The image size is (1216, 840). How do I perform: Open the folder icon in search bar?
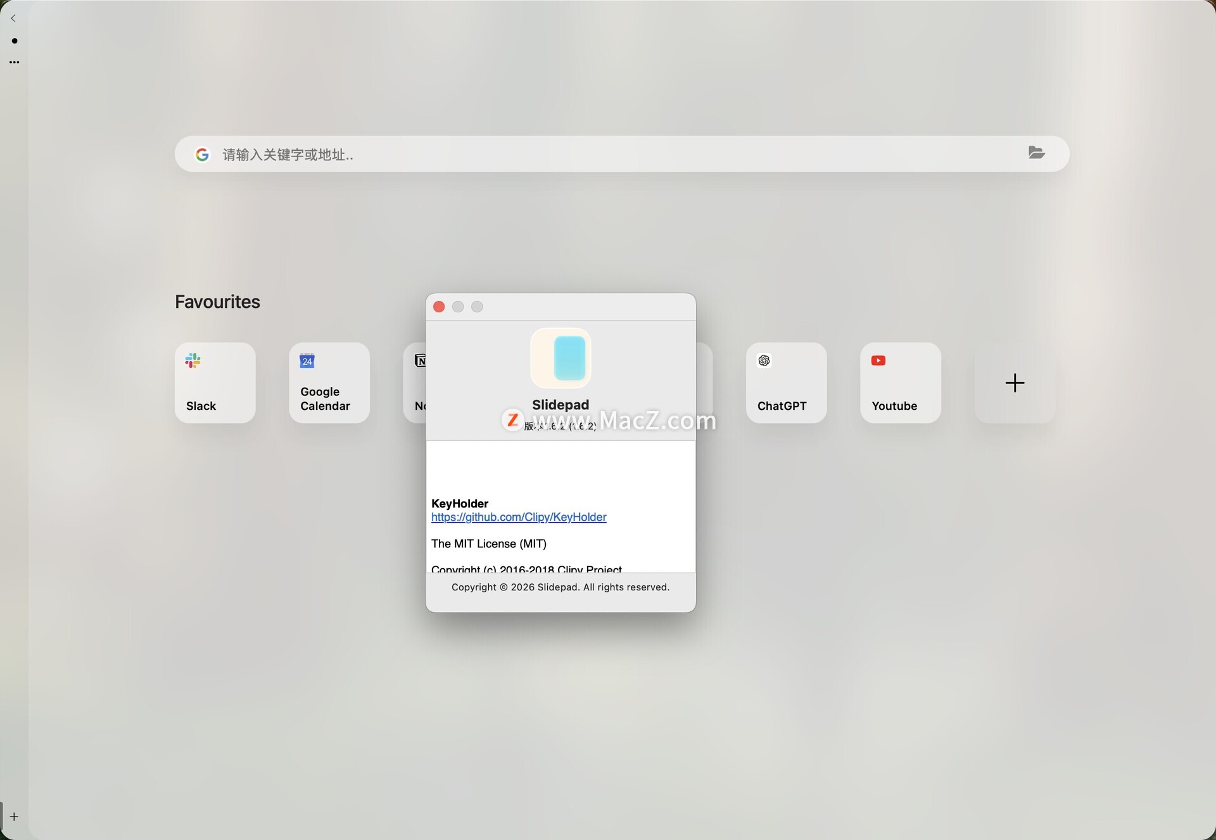tap(1036, 153)
